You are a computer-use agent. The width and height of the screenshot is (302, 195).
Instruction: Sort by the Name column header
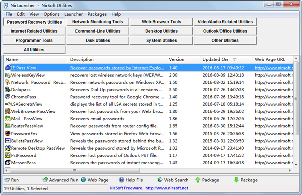coord(36,59)
